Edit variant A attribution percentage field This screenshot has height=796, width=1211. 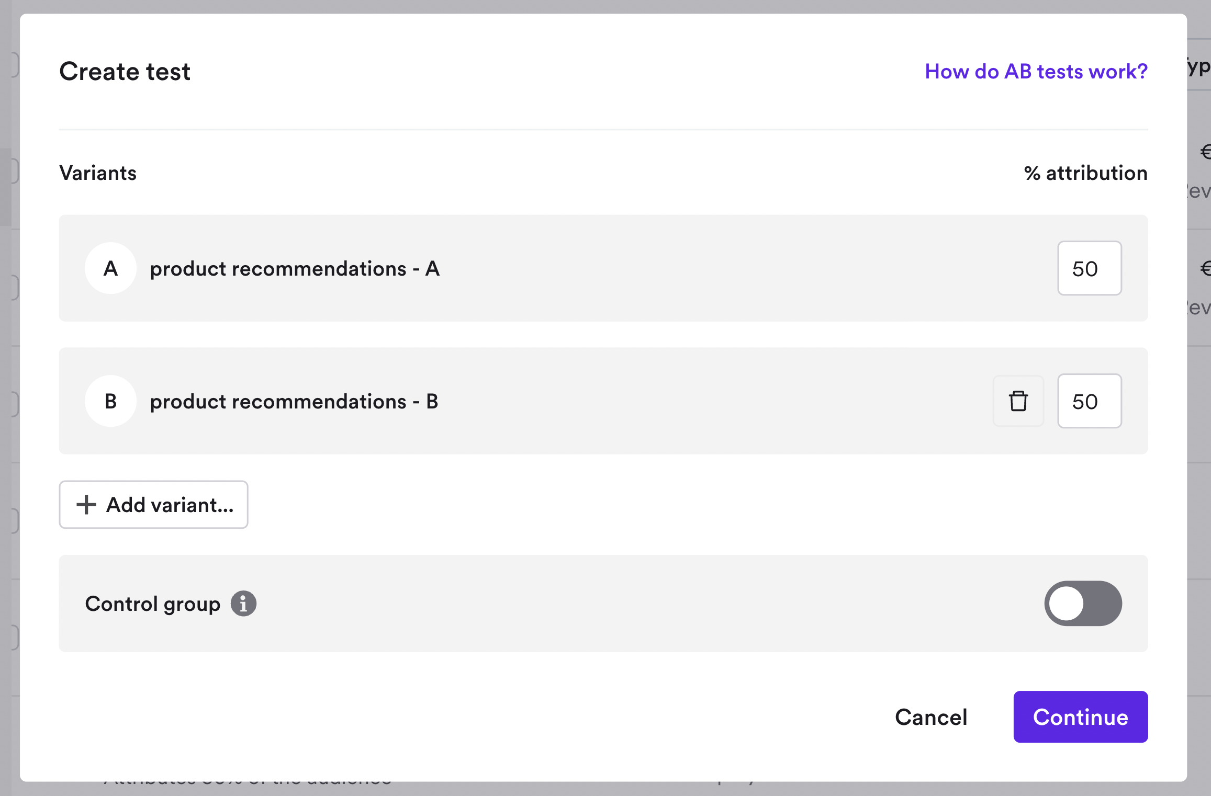(x=1089, y=268)
